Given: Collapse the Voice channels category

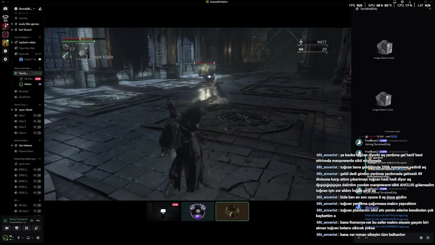Looking at the screenshot, I should pos(23,68).
